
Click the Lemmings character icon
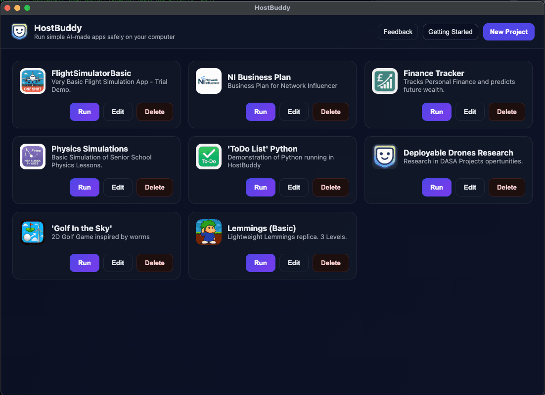point(209,232)
